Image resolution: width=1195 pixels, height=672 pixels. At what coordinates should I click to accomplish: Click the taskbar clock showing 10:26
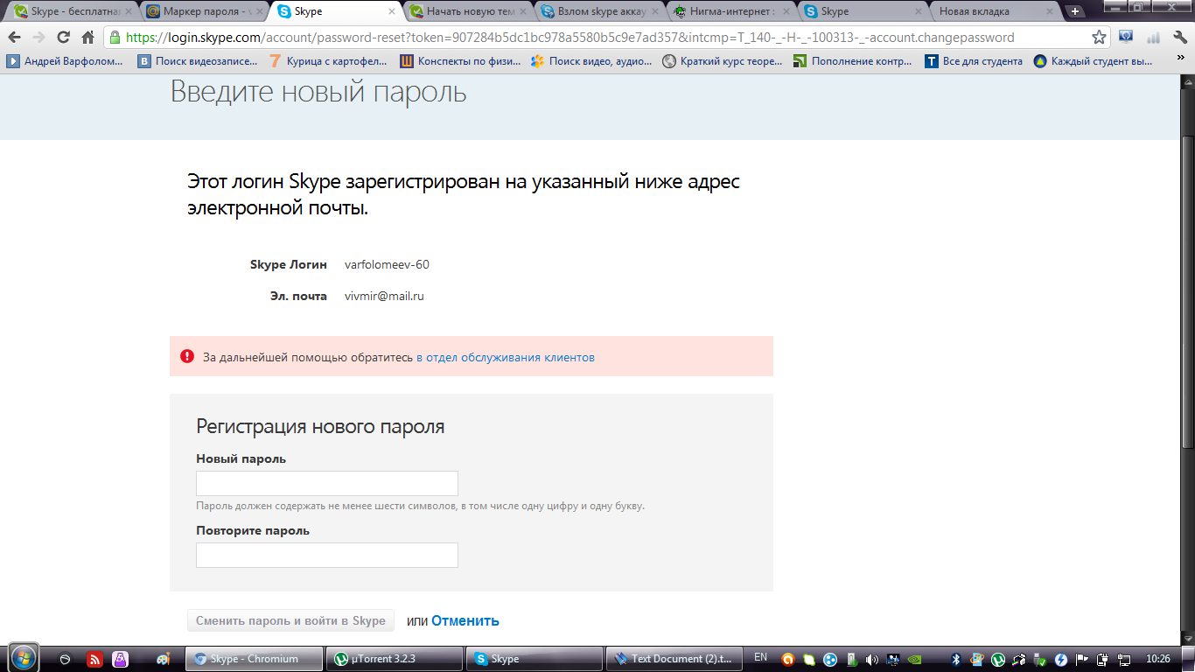tap(1157, 658)
